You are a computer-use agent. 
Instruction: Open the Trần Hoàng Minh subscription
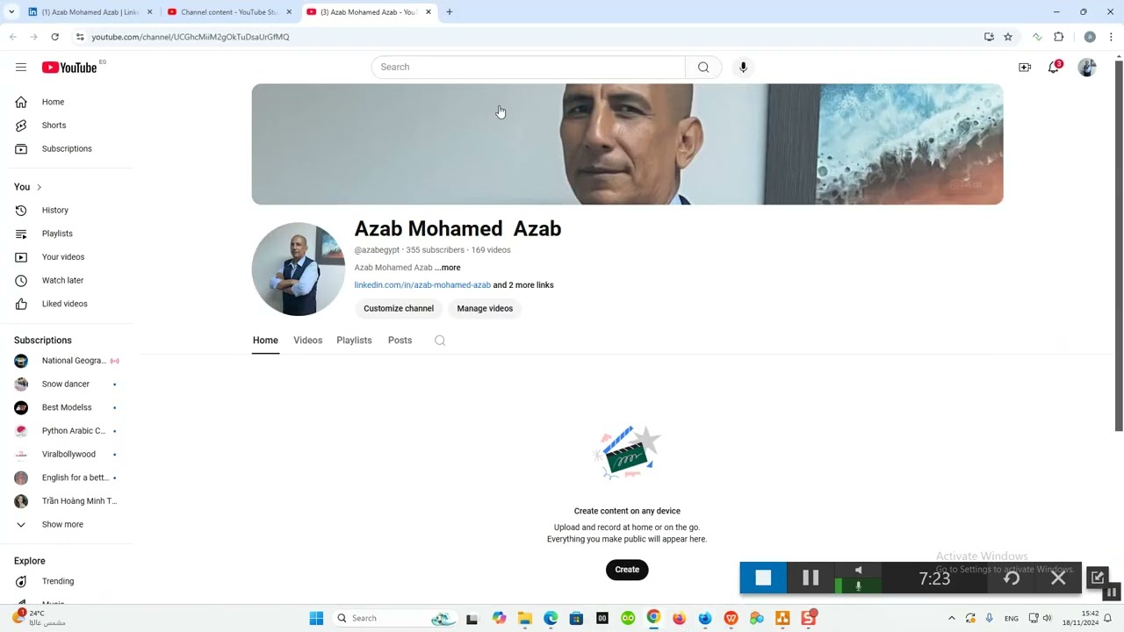67,501
